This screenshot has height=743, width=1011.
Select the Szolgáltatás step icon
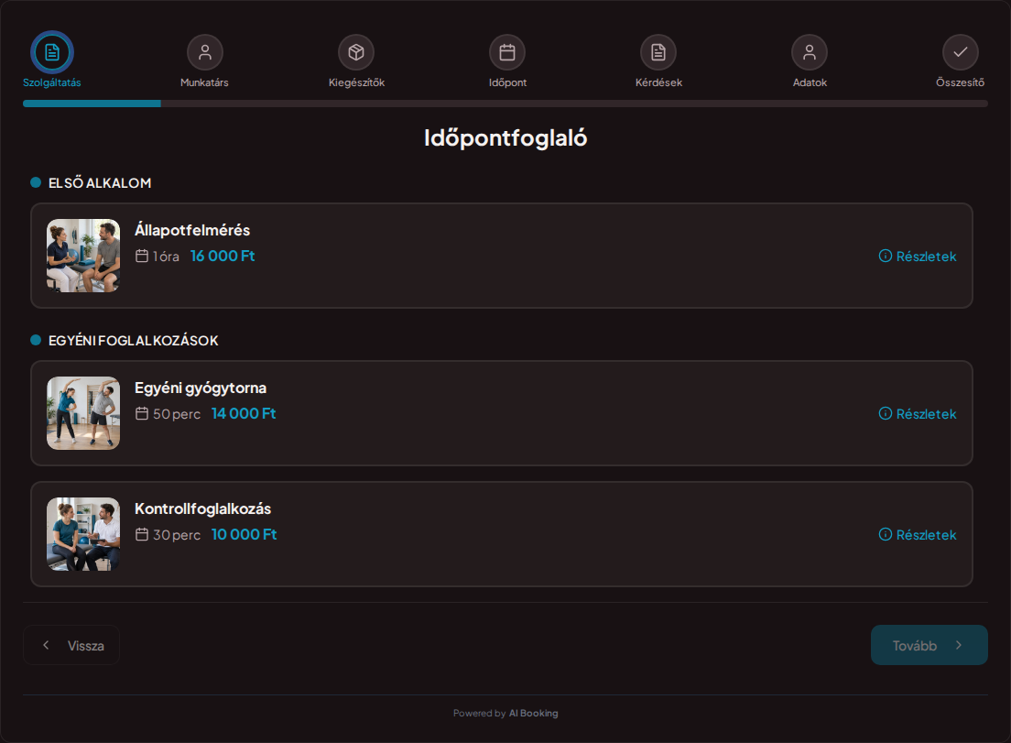pos(52,52)
